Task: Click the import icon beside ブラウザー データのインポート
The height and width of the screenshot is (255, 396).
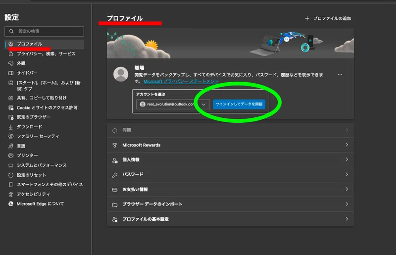Action: pyautogui.click(x=115, y=204)
